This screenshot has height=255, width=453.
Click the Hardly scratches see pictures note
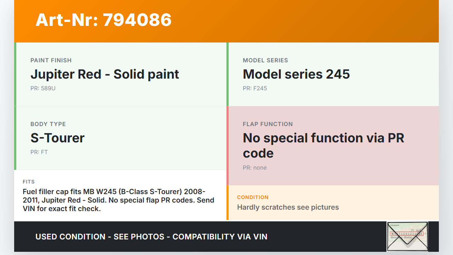tap(288, 208)
